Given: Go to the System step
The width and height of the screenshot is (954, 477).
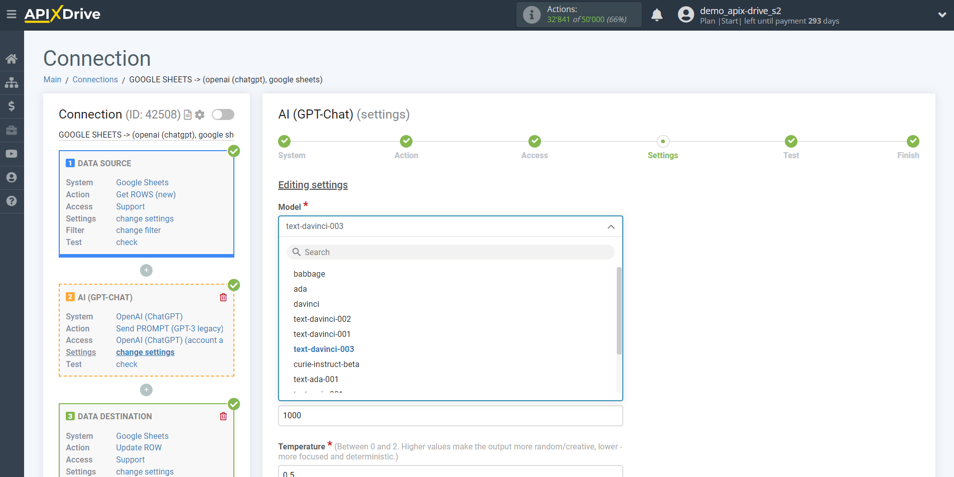Looking at the screenshot, I should [285, 141].
